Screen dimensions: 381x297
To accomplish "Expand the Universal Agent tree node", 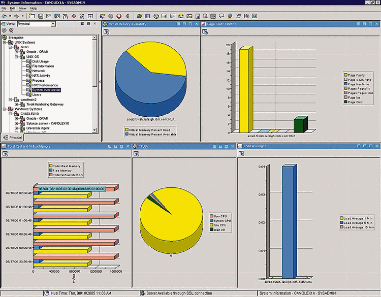I will (x=16, y=128).
